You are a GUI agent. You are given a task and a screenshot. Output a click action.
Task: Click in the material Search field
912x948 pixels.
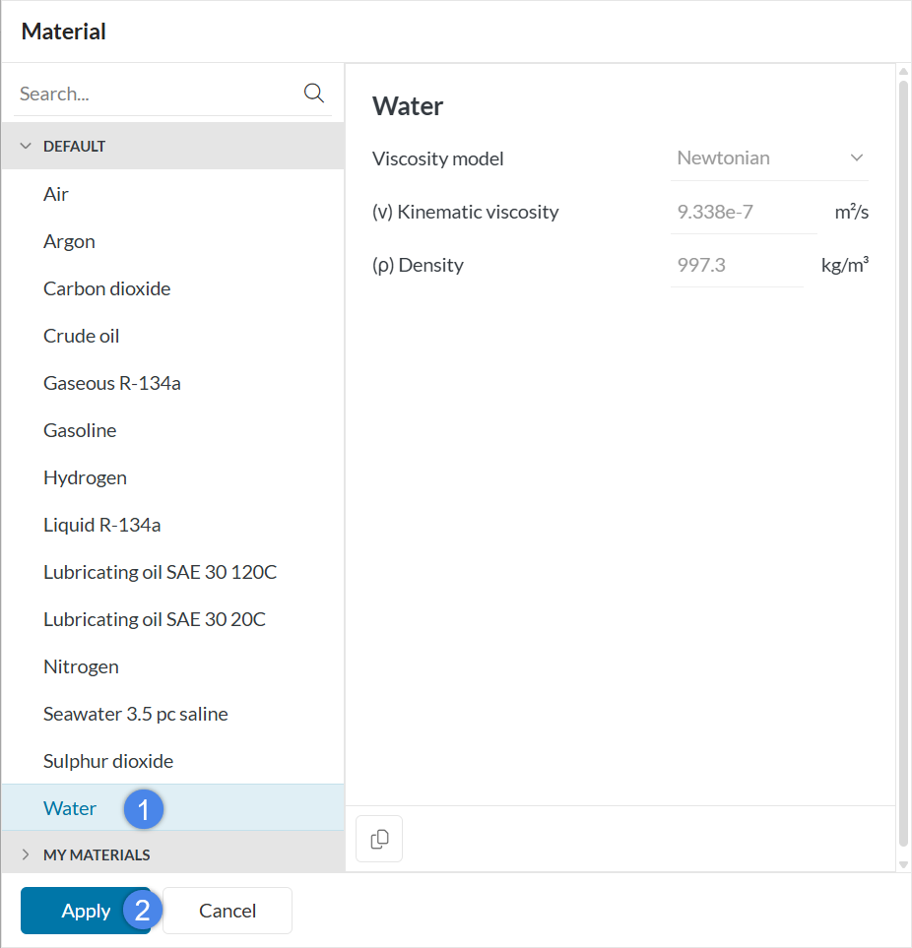point(158,94)
